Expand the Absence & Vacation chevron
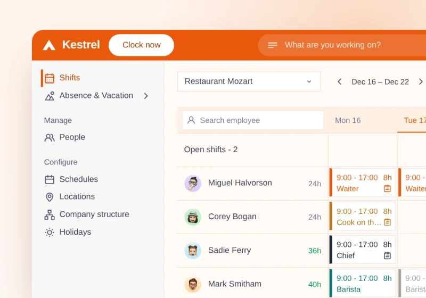The height and width of the screenshot is (298, 426). 146,96
